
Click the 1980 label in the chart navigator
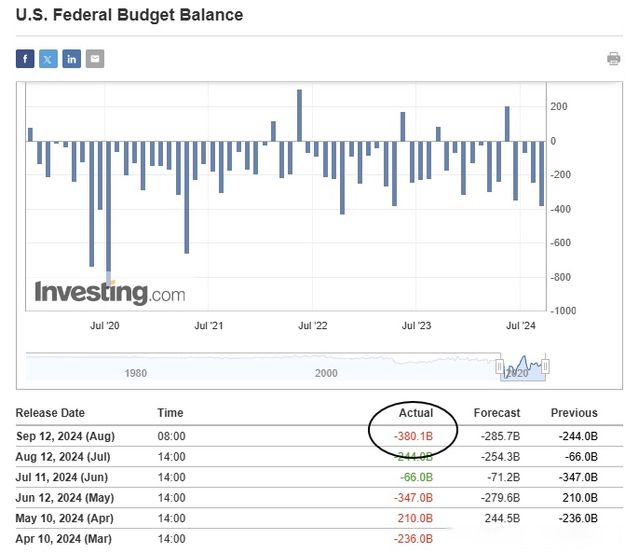pyautogui.click(x=136, y=373)
